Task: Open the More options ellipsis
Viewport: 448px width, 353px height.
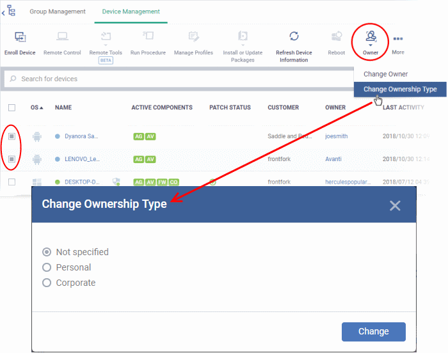Action: pos(397,38)
